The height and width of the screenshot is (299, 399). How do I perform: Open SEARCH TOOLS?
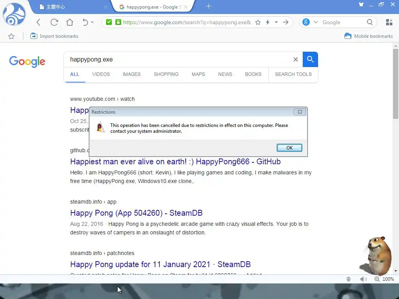293,74
